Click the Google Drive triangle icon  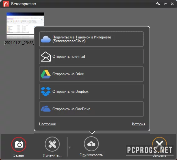coord(46,74)
